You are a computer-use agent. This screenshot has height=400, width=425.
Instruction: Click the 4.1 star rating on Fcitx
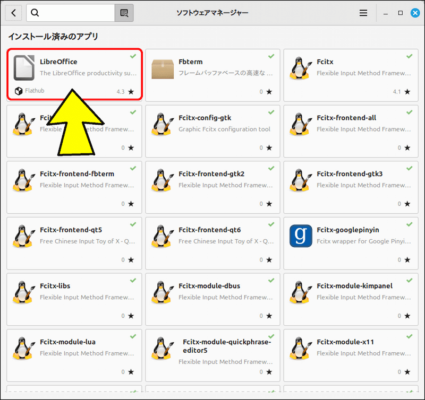point(402,90)
